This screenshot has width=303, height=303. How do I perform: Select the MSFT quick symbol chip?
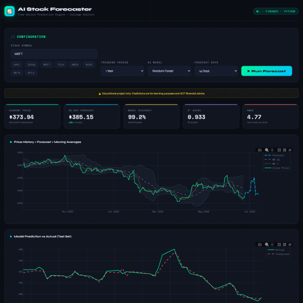coord(46,65)
